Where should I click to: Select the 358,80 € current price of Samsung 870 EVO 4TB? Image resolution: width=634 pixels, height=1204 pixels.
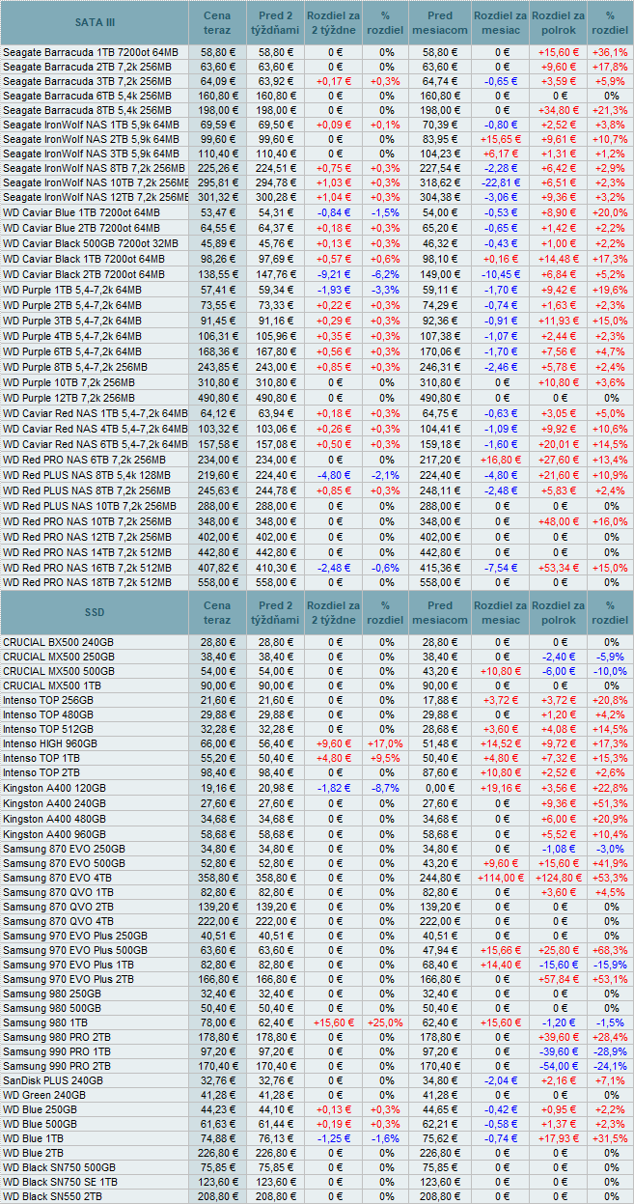217,876
